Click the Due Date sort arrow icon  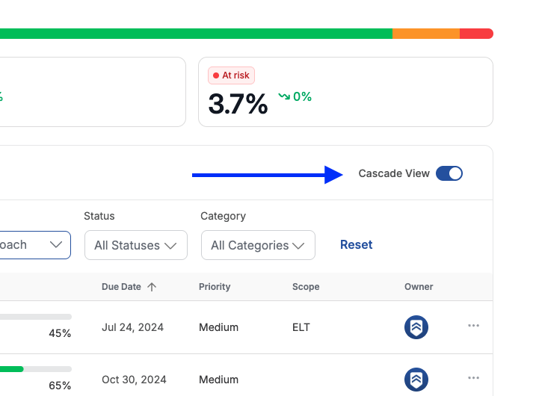pos(152,287)
